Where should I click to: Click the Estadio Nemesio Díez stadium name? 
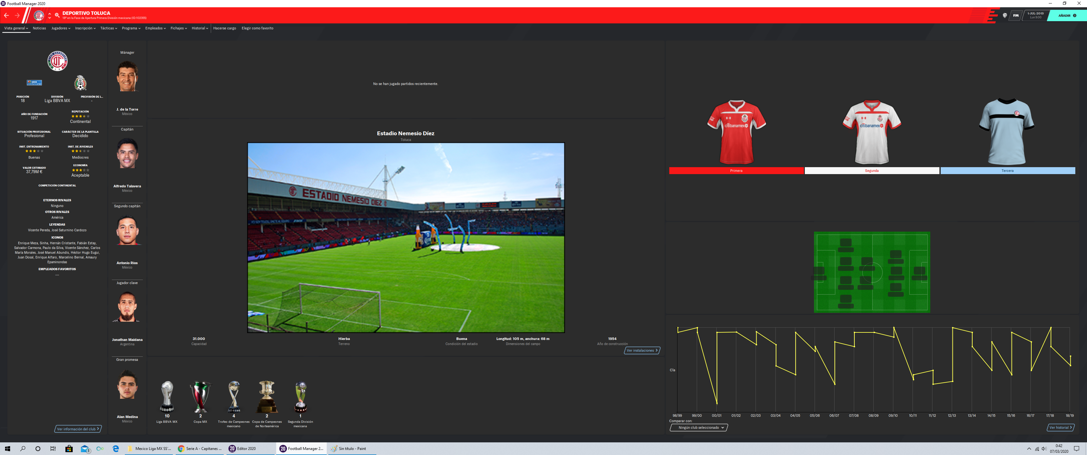point(405,133)
